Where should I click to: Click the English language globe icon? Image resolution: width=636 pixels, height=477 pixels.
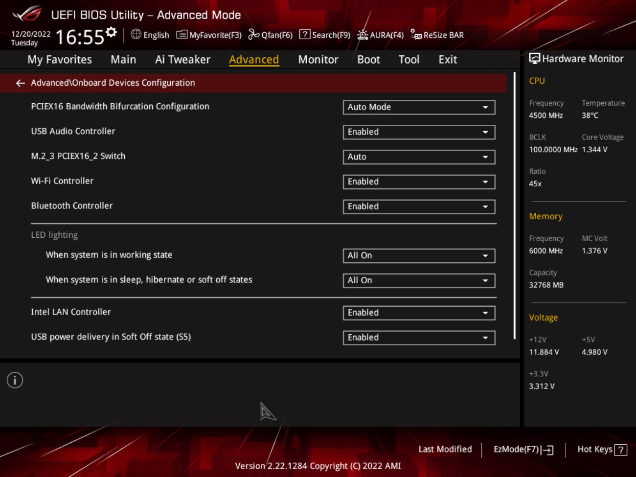[x=136, y=34]
